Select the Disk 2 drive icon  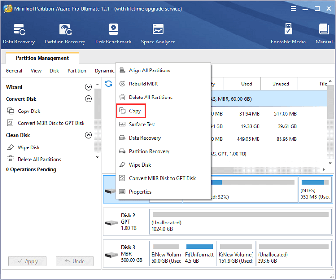tap(111, 223)
